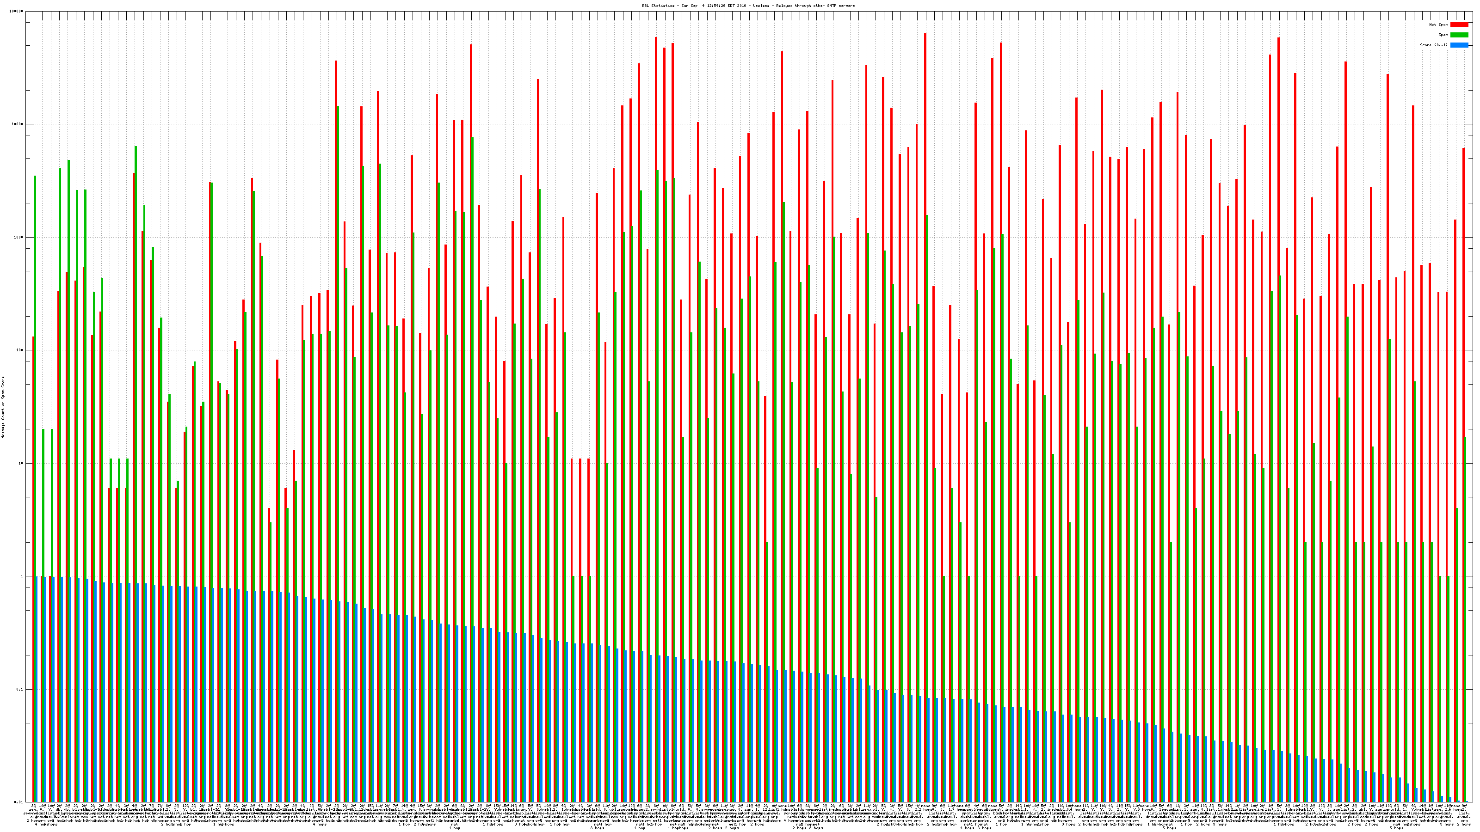
Task: Click the 1000 y-axis label
Action: [x=19, y=237]
